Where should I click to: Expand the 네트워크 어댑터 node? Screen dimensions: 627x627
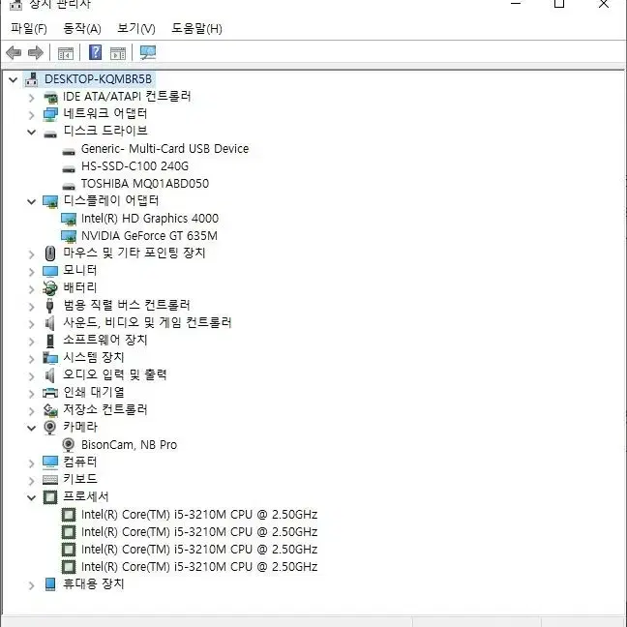coord(32,115)
